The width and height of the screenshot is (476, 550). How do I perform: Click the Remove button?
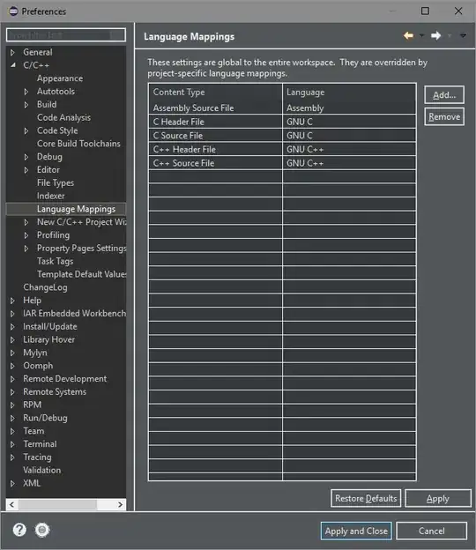point(444,117)
